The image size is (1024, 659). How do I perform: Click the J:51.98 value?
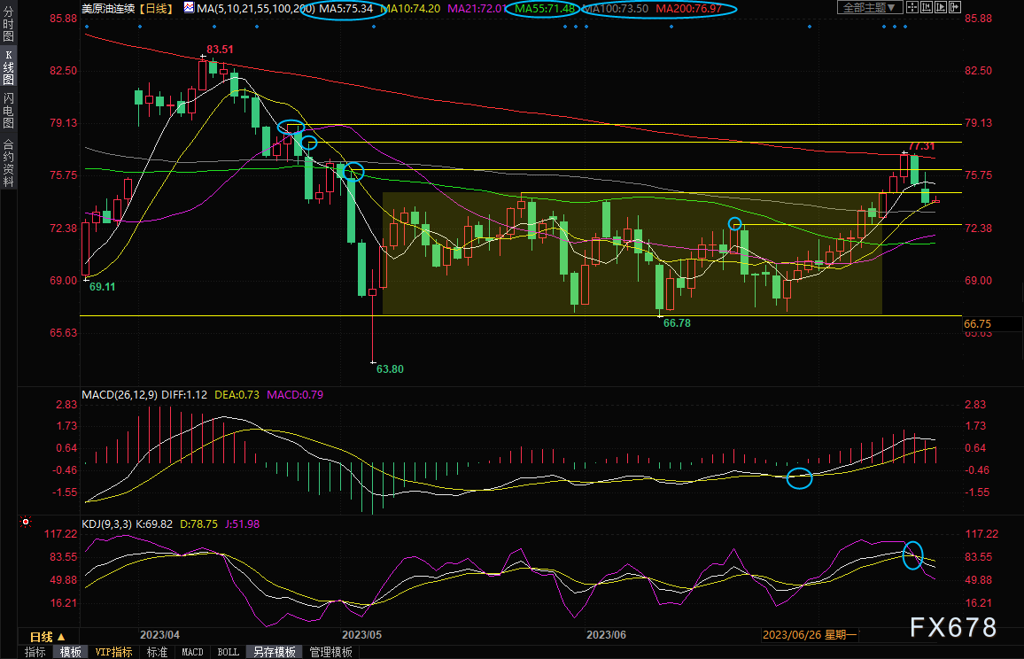click(243, 523)
